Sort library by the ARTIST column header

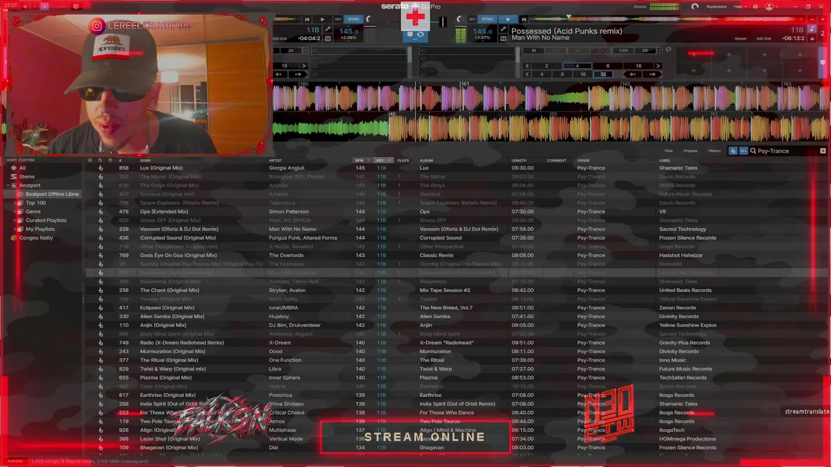[x=276, y=160]
